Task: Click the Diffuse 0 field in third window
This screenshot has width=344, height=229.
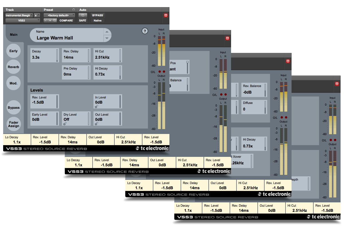Action: (254, 107)
